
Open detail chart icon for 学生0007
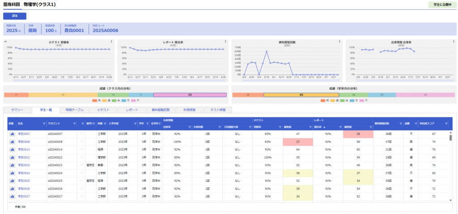pos(12,134)
